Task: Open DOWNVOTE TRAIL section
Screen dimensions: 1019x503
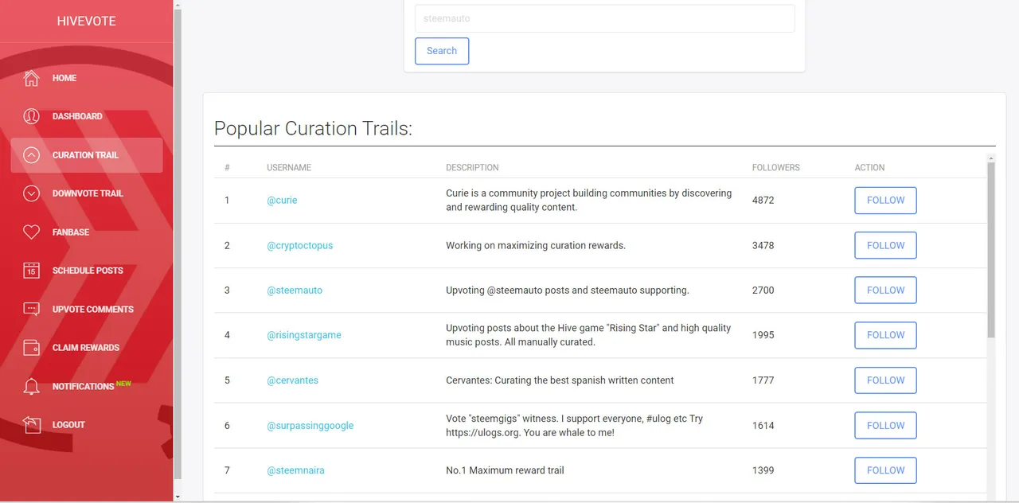Action: point(88,193)
